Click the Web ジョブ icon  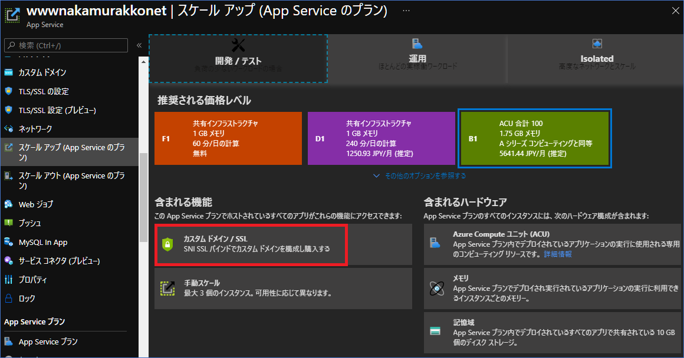(8, 204)
